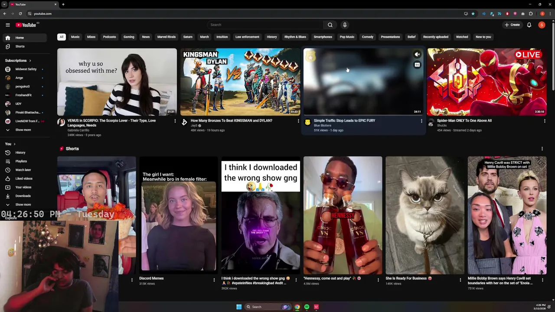Select the Music filter chip
The width and height of the screenshot is (555, 312).
click(75, 37)
